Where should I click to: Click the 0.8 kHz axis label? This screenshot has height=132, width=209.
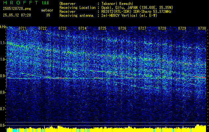pos(2,92)
